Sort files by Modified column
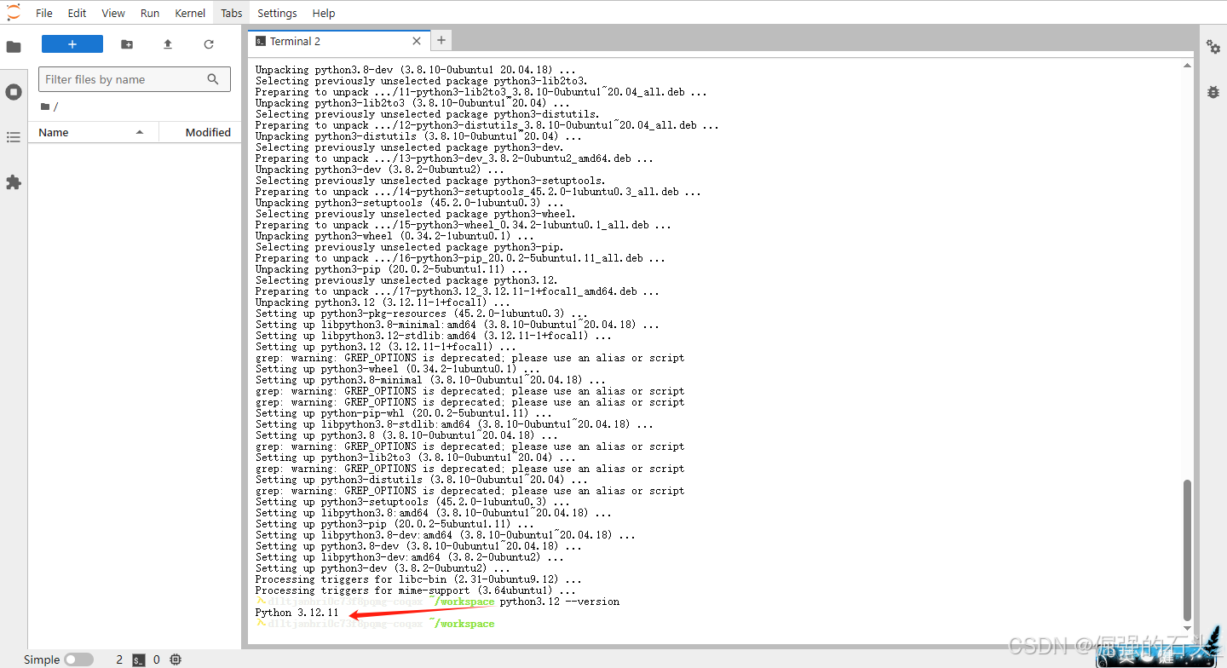The image size is (1227, 668). [x=208, y=132]
